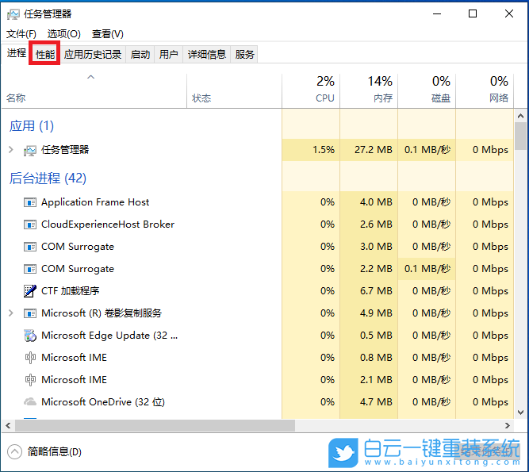This screenshot has height=472, width=529.
Task: Click the icon of Microsoft IME using 2.1 MB
Action: (30, 380)
